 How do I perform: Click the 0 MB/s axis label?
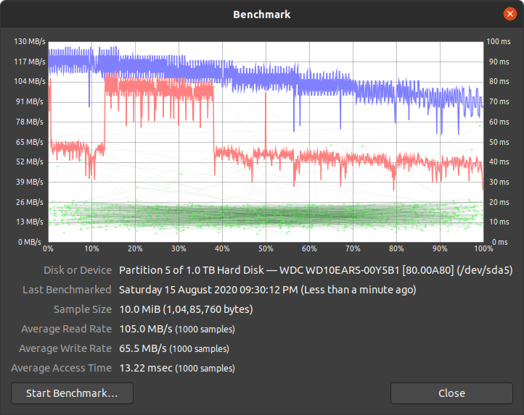pos(30,242)
